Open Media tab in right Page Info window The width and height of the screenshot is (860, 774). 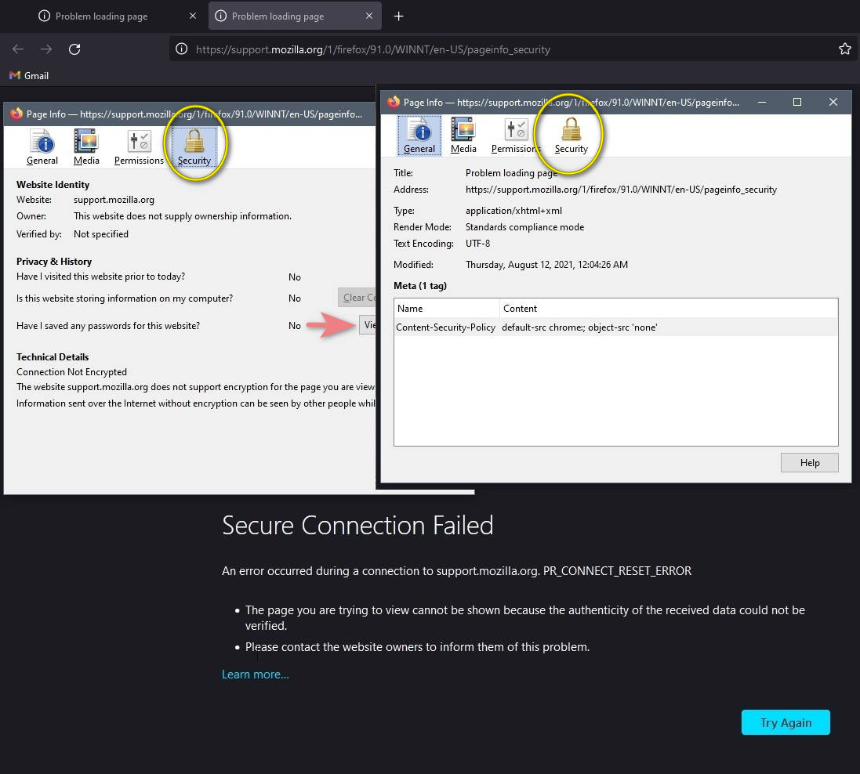[x=463, y=136]
